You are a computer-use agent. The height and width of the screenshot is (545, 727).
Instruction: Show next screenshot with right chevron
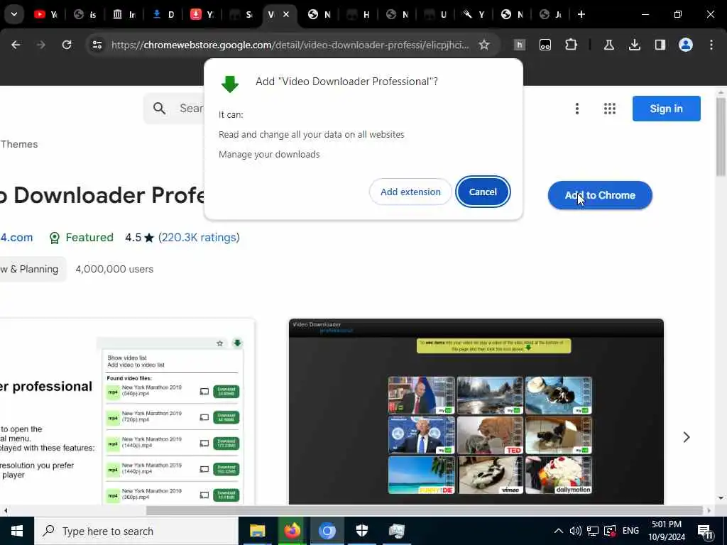687,437
